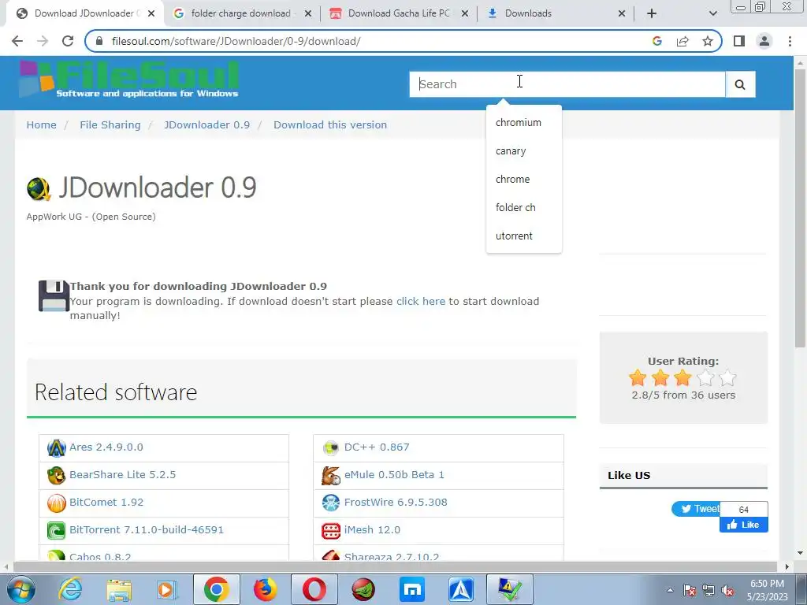Select the folder ch suggestion
The height and width of the screenshot is (605, 807).
(x=523, y=207)
